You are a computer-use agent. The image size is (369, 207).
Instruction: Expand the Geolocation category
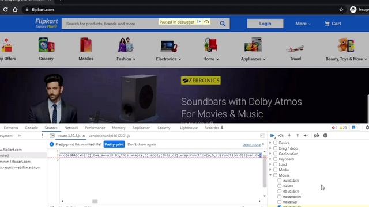coord(270,154)
